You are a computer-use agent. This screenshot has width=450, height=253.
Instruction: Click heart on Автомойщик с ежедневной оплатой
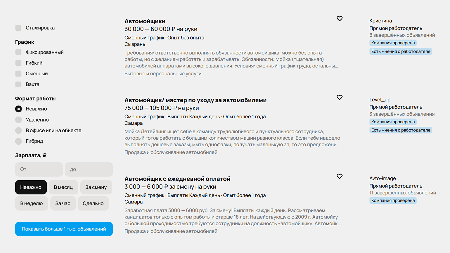tap(339, 176)
